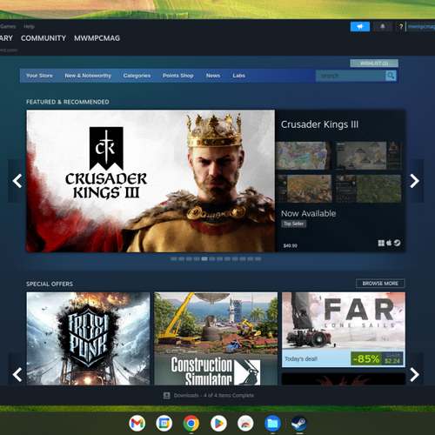Select the first carousel page dot

click(174, 258)
